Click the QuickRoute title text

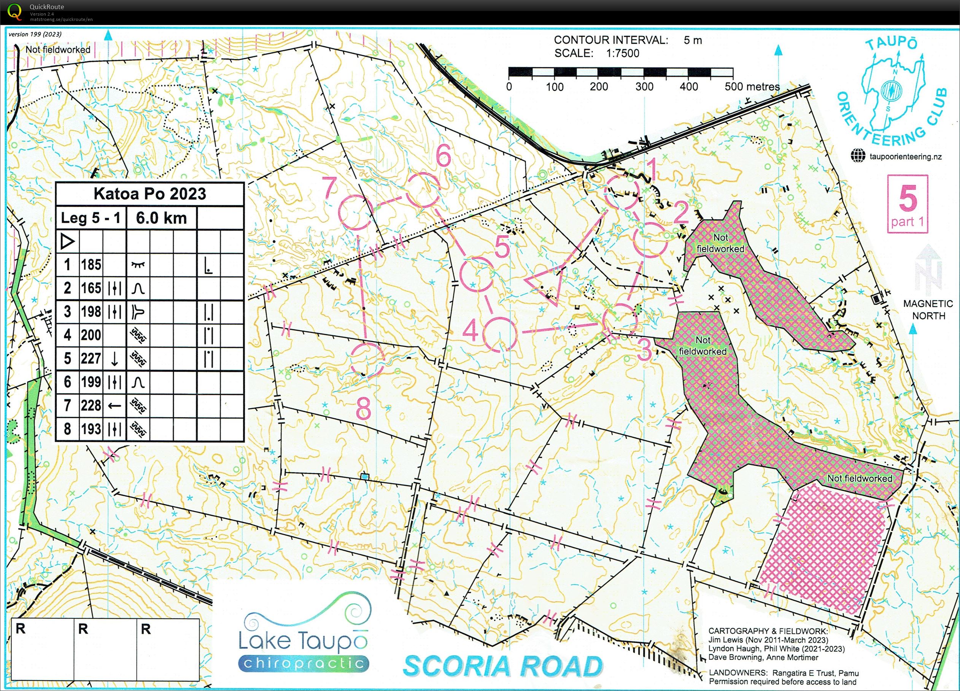[46, 7]
